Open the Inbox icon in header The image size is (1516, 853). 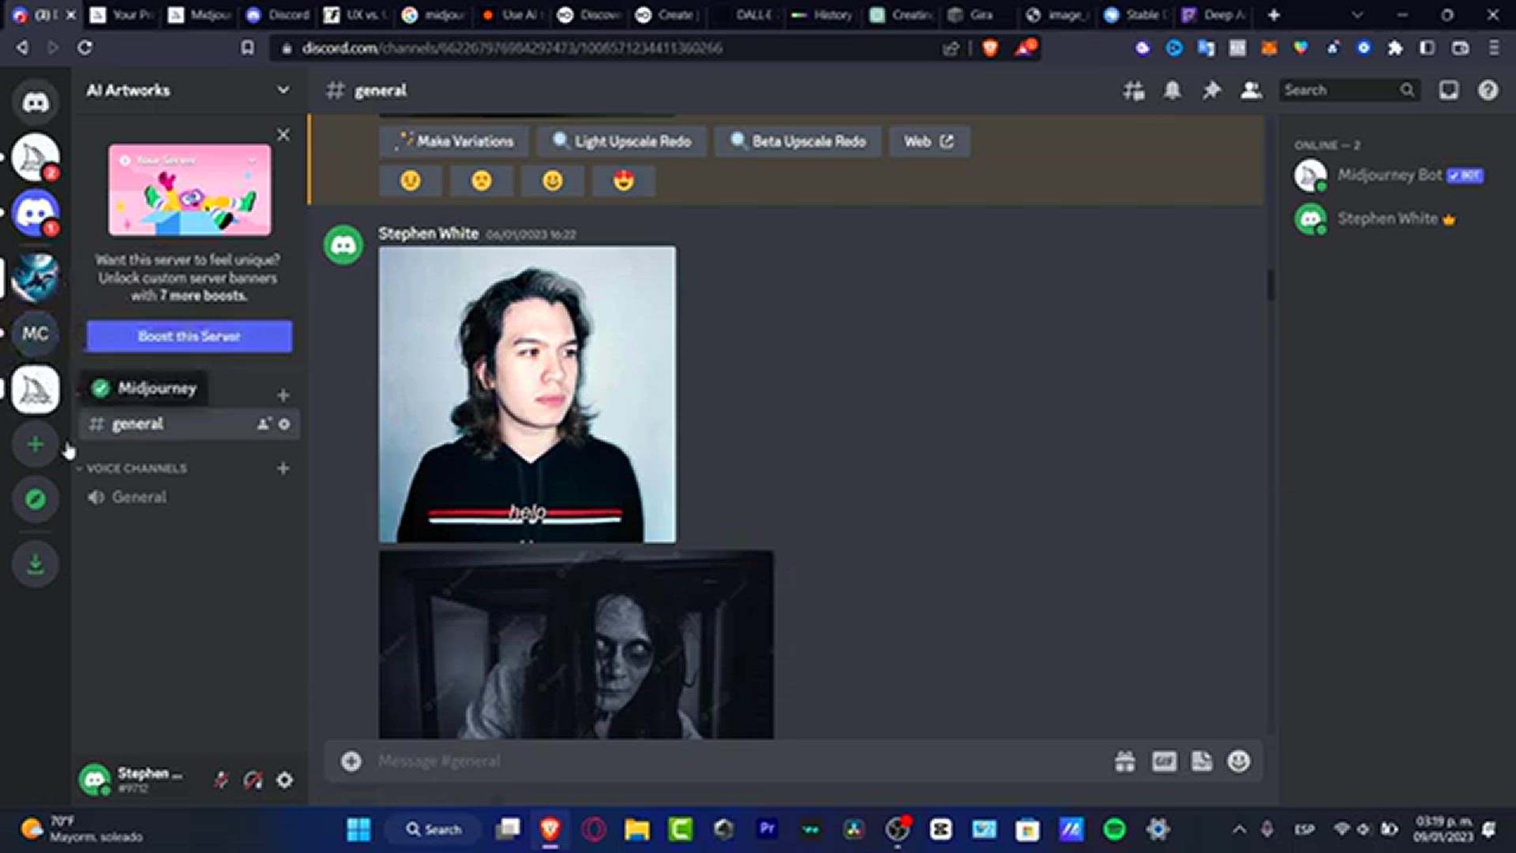pyautogui.click(x=1449, y=91)
